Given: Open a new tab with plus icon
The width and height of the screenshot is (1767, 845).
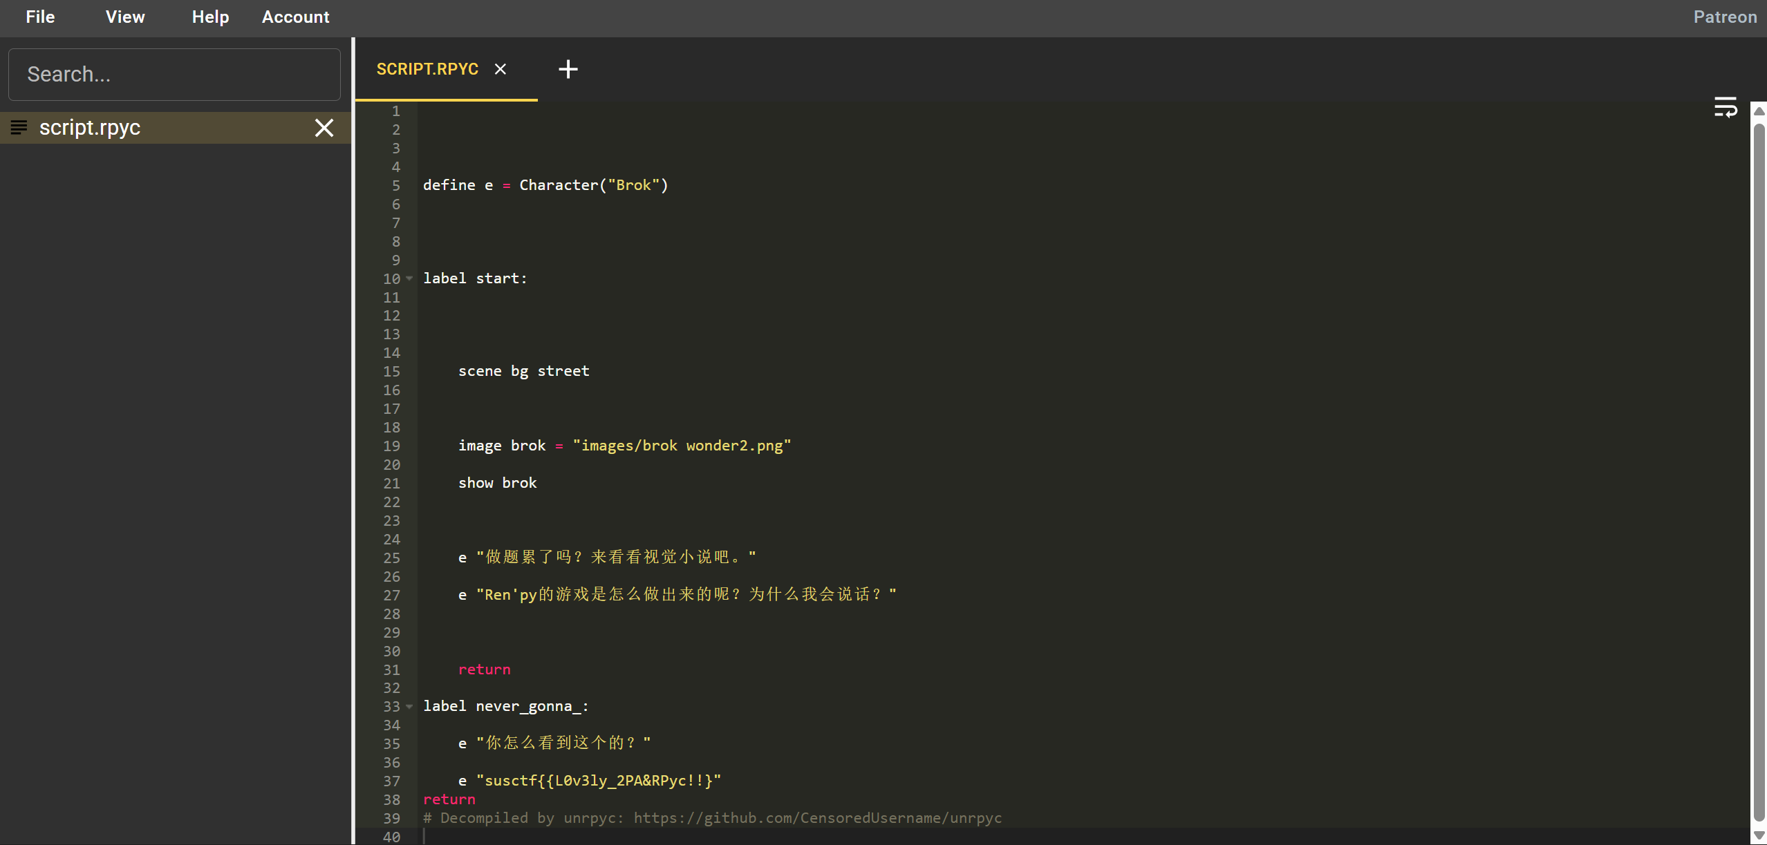Looking at the screenshot, I should (568, 69).
